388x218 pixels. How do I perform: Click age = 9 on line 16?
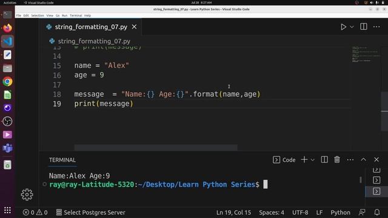(x=89, y=75)
